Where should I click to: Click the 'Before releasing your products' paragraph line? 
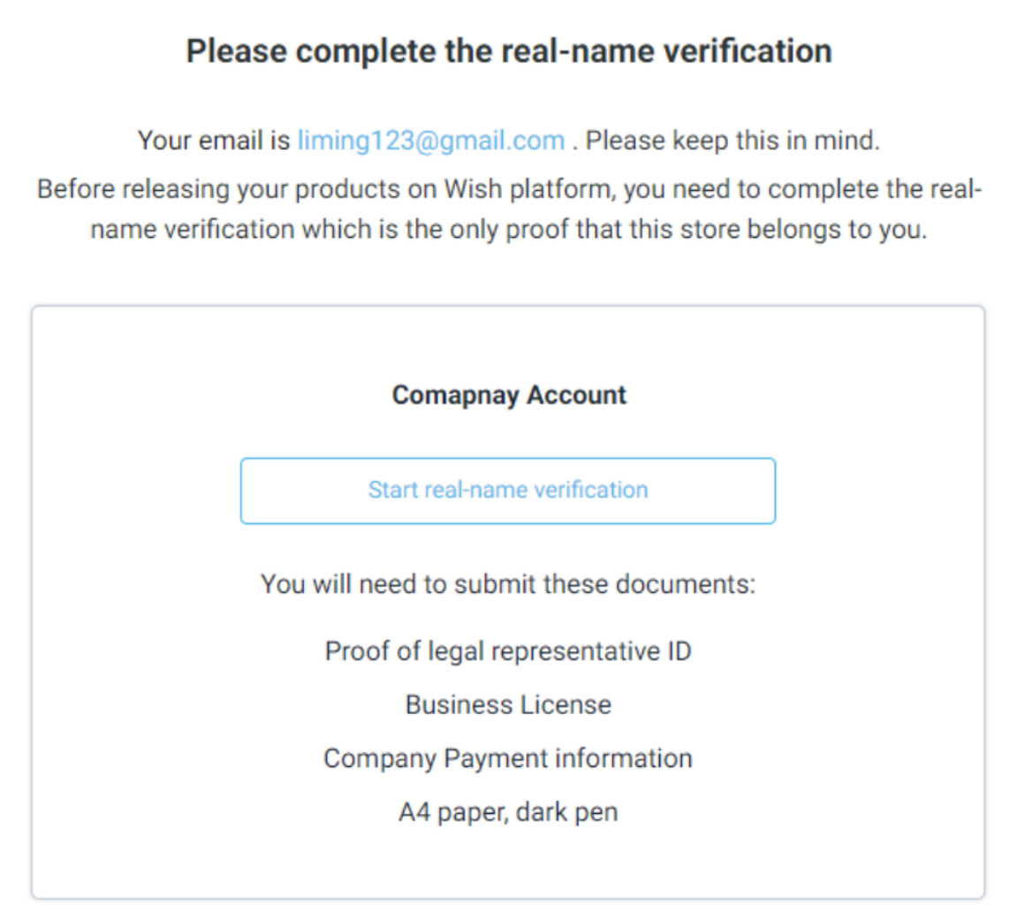[508, 189]
